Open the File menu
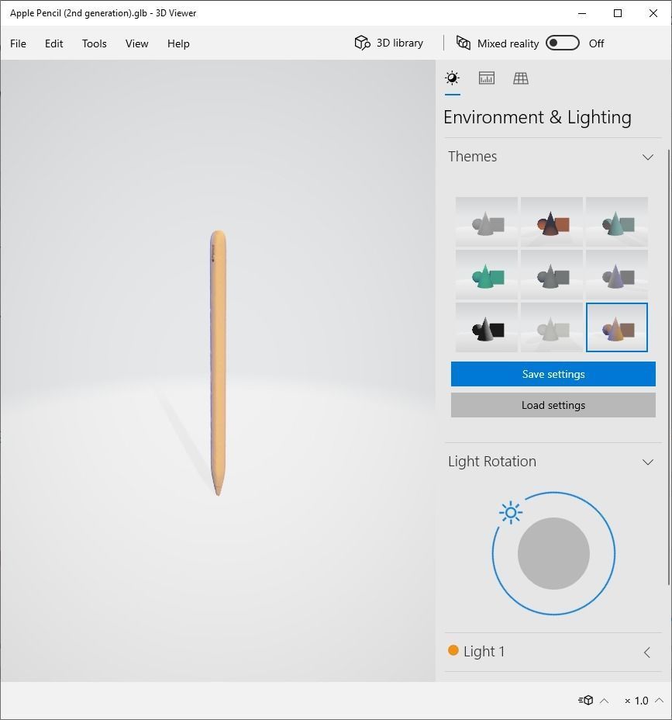The width and height of the screenshot is (672, 720). pyautogui.click(x=18, y=43)
